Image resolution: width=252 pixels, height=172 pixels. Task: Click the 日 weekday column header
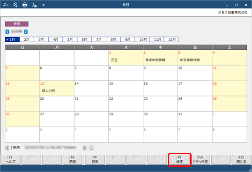(22, 47)
